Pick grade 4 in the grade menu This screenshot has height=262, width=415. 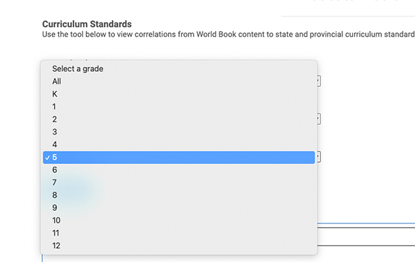(x=178, y=145)
